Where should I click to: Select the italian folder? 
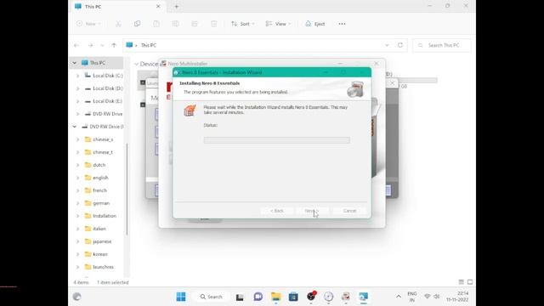[x=96, y=229]
